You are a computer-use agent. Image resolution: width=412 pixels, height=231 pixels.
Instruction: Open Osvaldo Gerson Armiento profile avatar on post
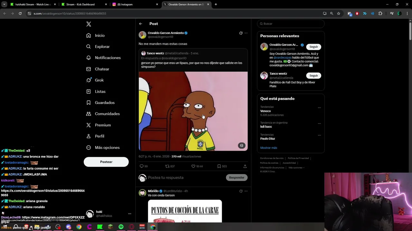(x=142, y=35)
